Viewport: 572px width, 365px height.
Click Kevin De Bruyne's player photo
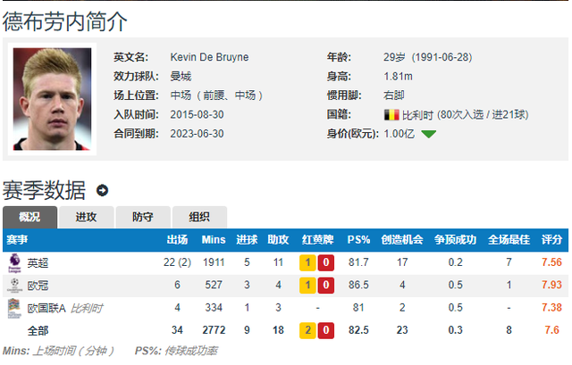click(53, 97)
